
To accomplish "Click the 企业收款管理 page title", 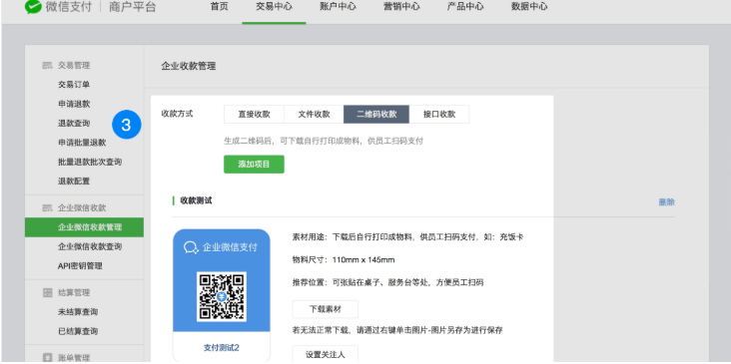I will (189, 66).
